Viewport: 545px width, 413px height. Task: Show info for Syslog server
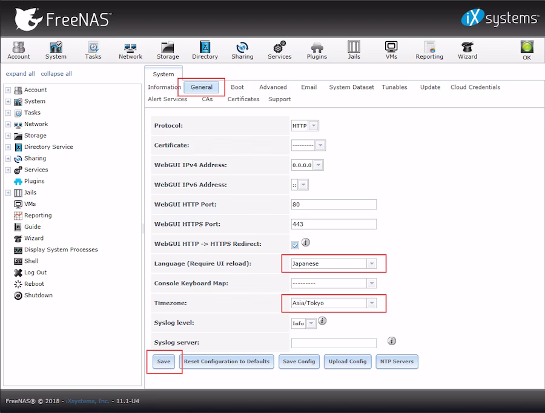(392, 341)
